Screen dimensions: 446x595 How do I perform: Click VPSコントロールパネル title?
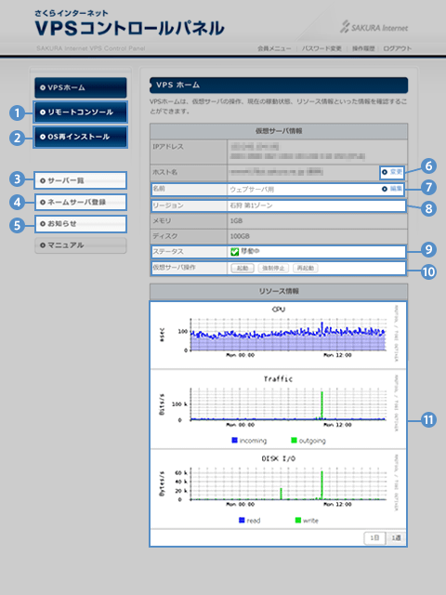pos(129,28)
